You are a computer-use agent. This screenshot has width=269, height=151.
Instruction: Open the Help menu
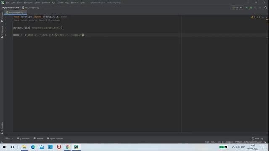click(82, 3)
